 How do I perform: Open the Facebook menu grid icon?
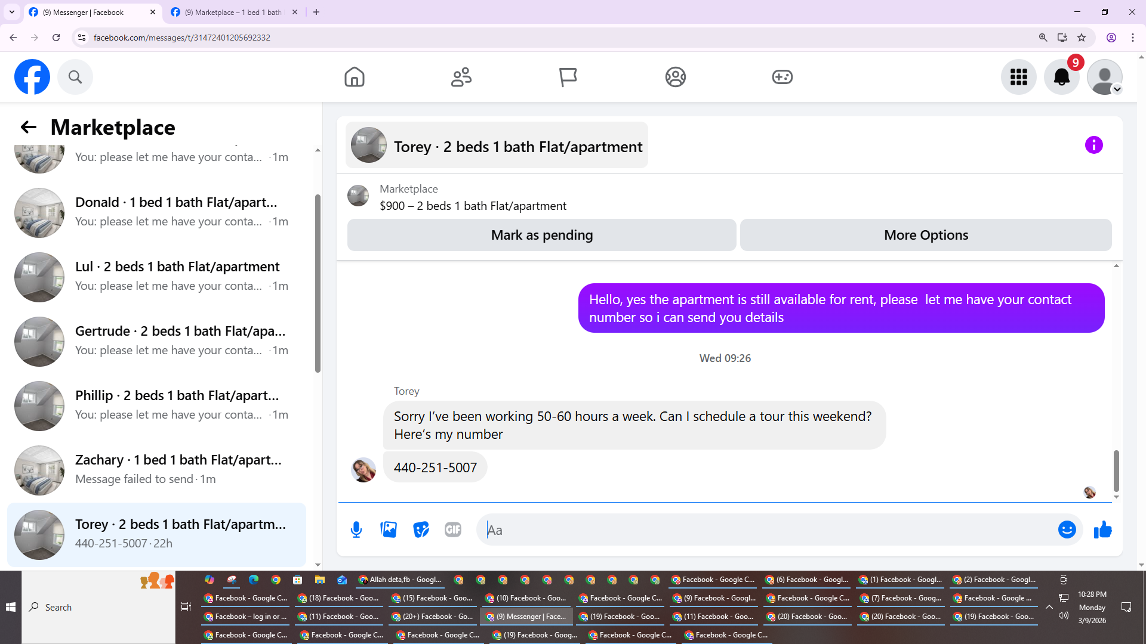(x=1018, y=77)
